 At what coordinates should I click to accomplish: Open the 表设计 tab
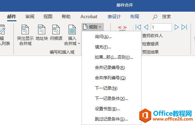114,16
